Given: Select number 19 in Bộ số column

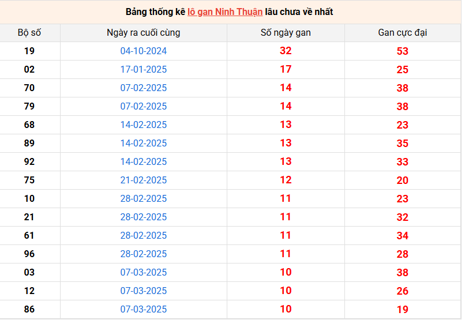Looking at the screenshot, I should [29, 51].
